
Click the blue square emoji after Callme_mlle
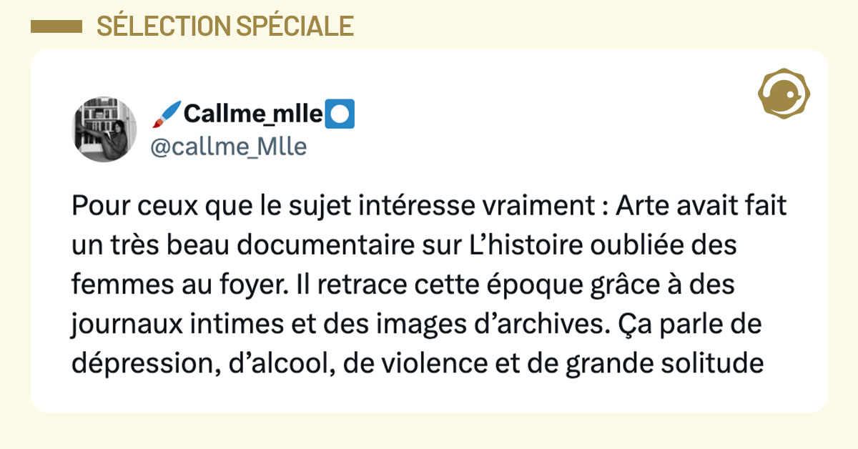(340, 113)
